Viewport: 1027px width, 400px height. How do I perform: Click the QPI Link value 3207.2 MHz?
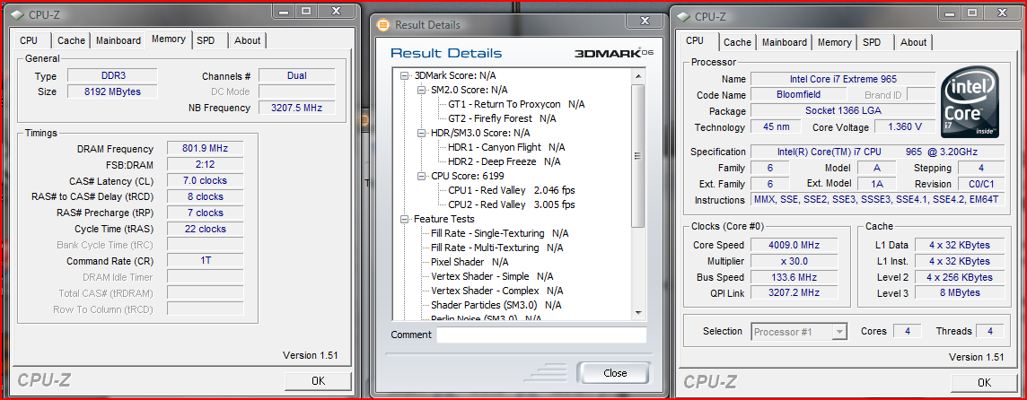(x=794, y=292)
